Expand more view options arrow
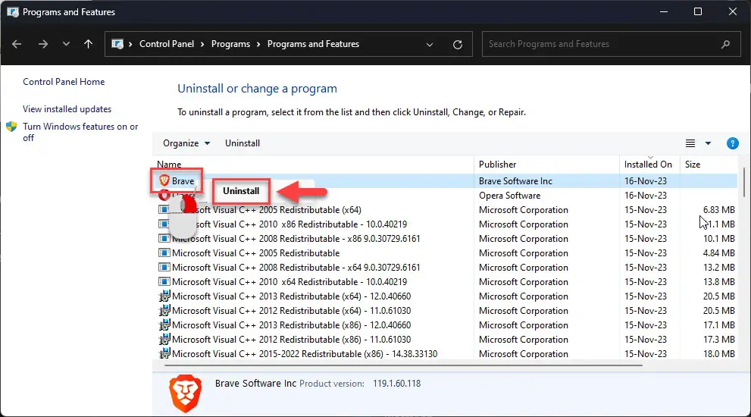The height and width of the screenshot is (417, 751). [x=708, y=143]
